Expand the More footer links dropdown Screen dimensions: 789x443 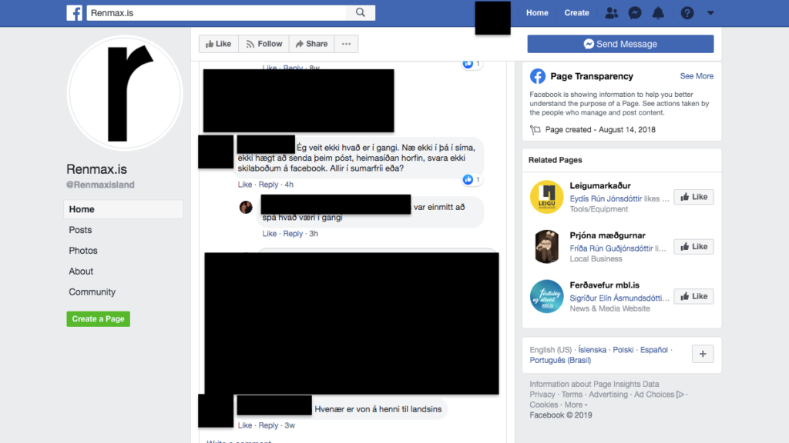(x=576, y=405)
